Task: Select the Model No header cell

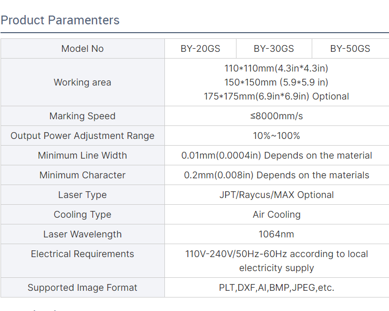Action: (x=82, y=49)
